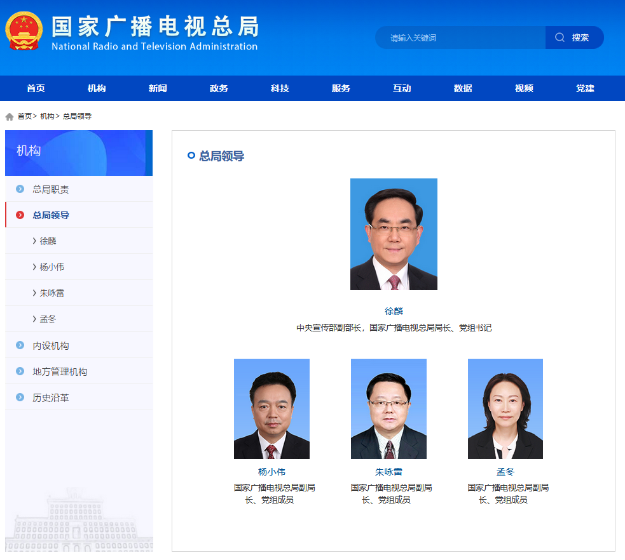Image resolution: width=625 pixels, height=560 pixels.
Task: Click the English title National Radio and Television Administration
Action: pos(155,46)
